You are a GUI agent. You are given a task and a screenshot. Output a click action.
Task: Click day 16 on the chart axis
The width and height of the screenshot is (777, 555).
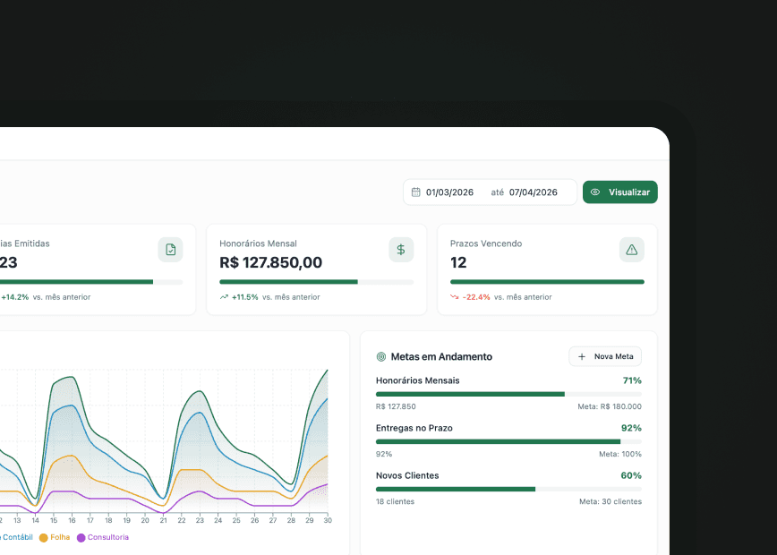coord(72,520)
